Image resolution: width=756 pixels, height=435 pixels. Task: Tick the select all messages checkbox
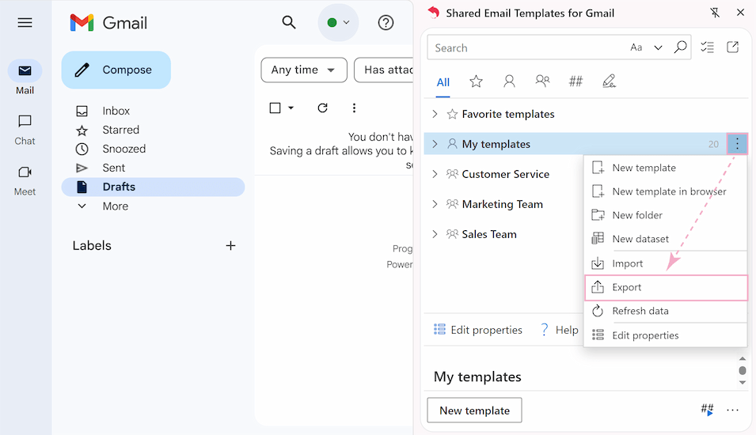pos(275,108)
